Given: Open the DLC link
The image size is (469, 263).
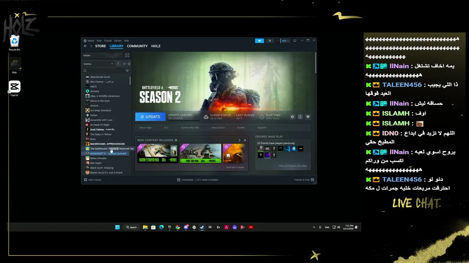Looking at the screenshot, I should (x=166, y=127).
